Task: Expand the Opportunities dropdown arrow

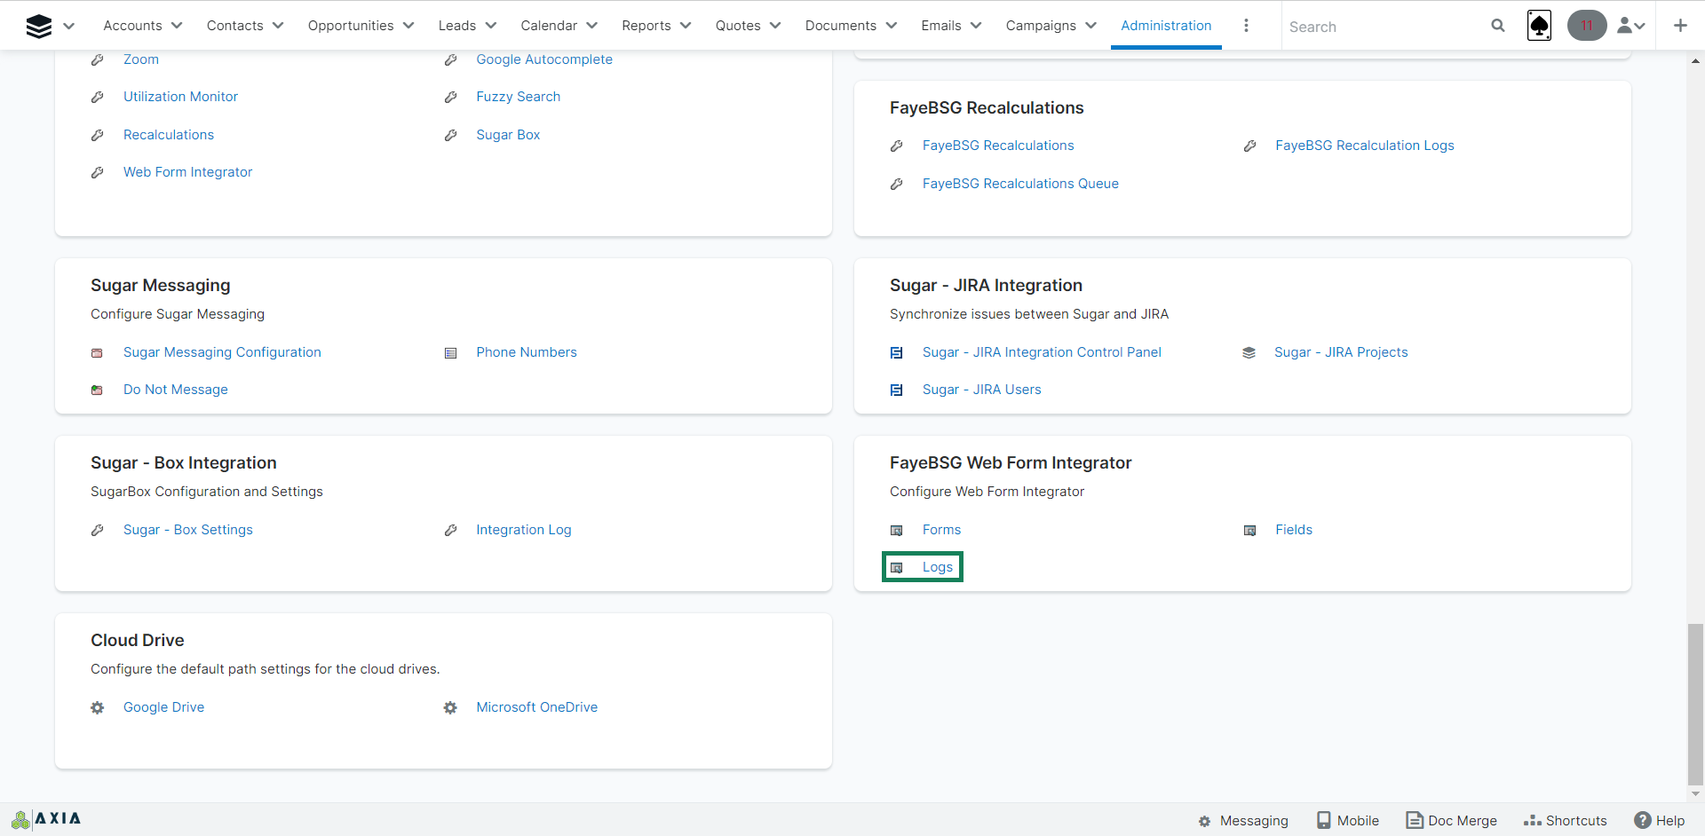Action: [408, 26]
